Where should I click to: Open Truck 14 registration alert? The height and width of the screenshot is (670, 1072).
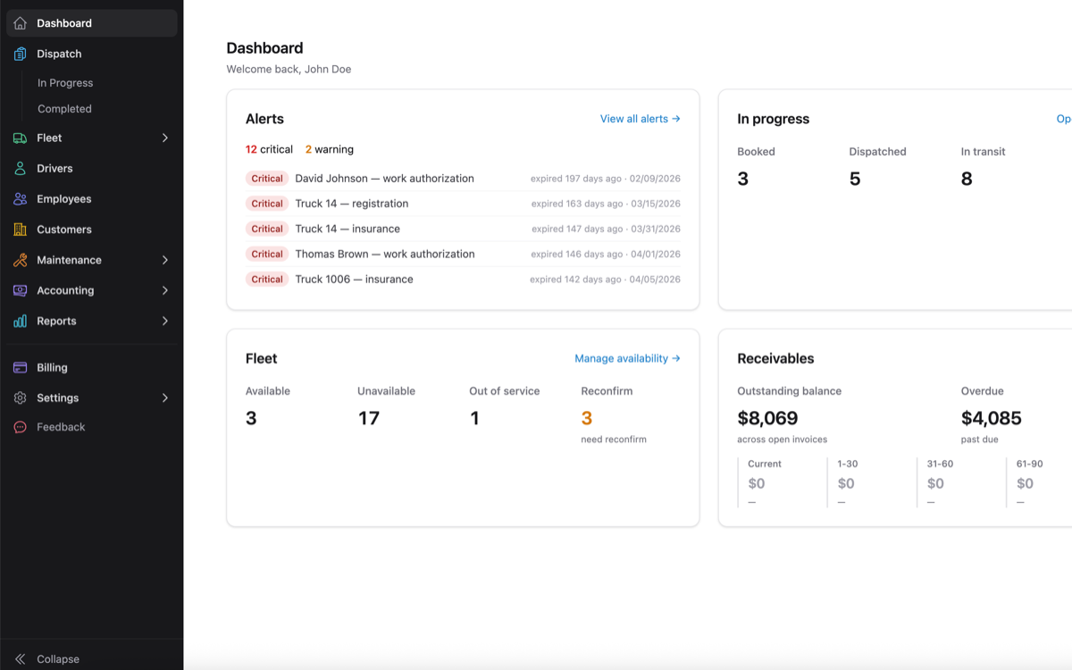(x=463, y=204)
